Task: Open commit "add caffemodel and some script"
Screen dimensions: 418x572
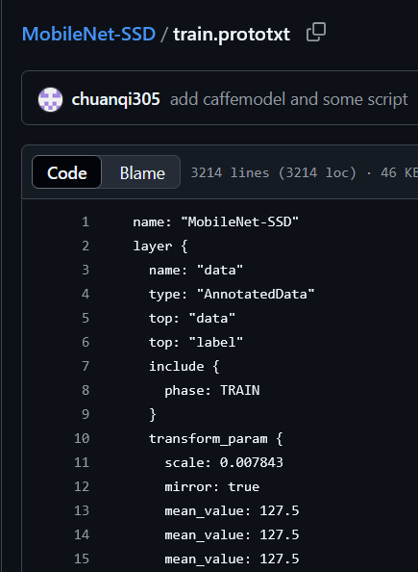Action: tap(288, 99)
